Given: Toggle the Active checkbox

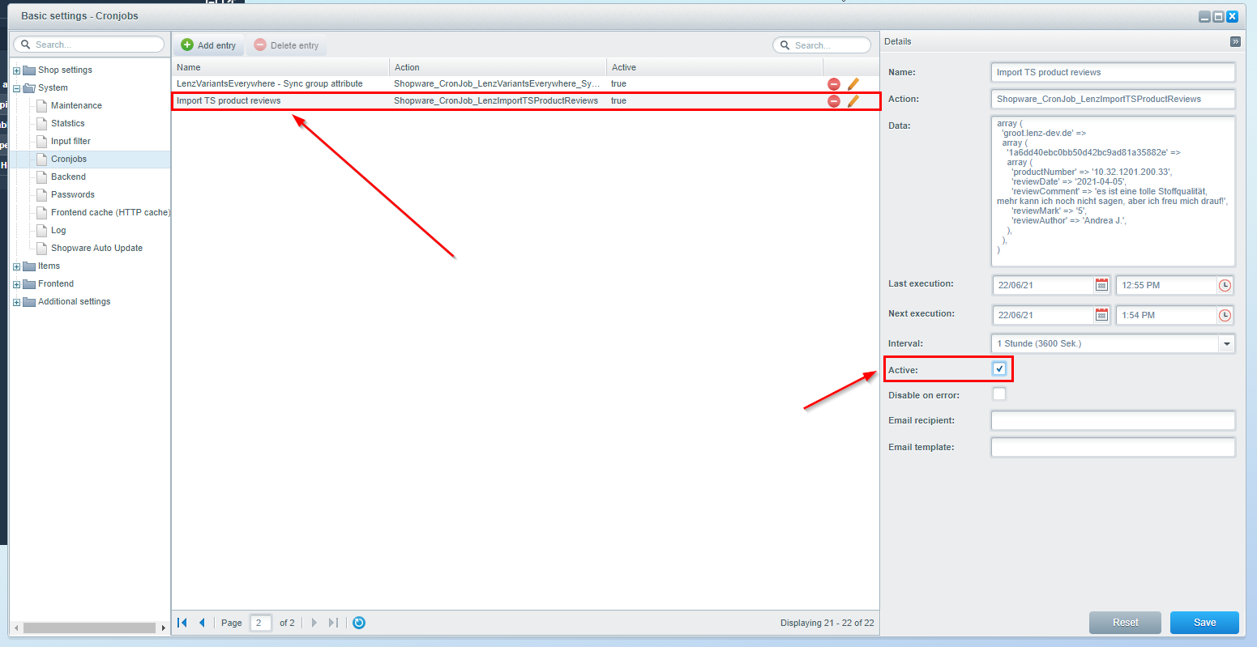Looking at the screenshot, I should click(x=999, y=369).
